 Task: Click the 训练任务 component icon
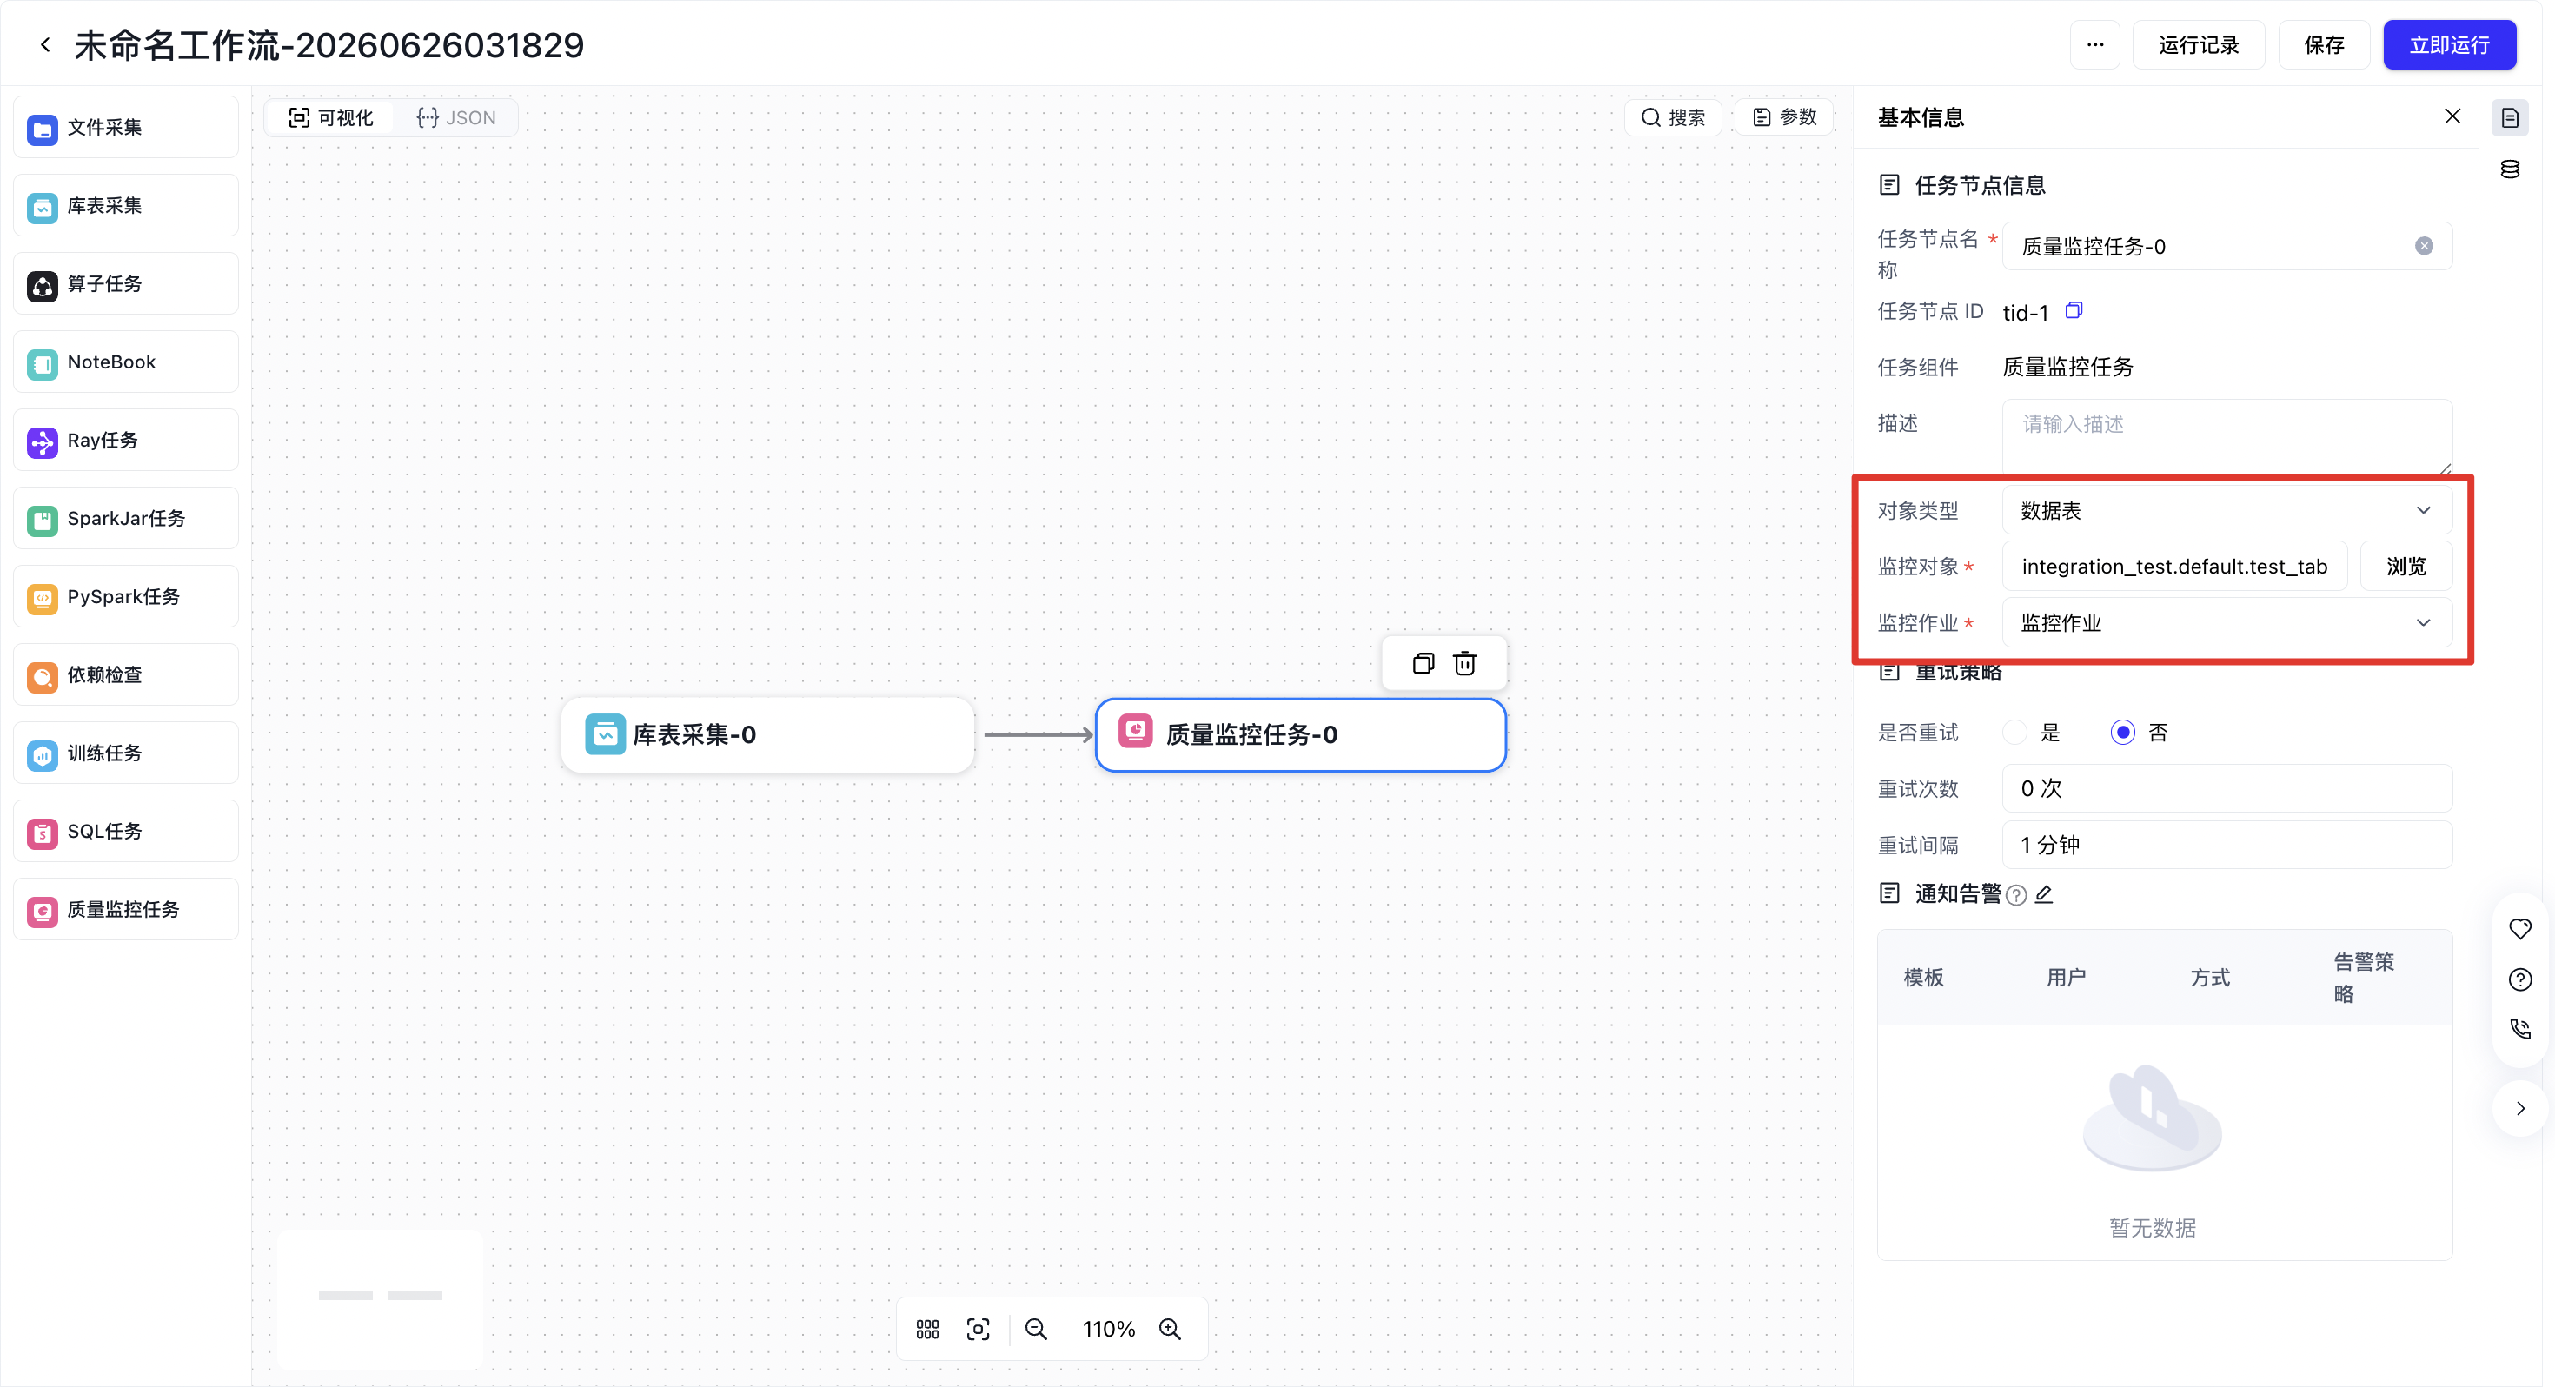[x=42, y=755]
